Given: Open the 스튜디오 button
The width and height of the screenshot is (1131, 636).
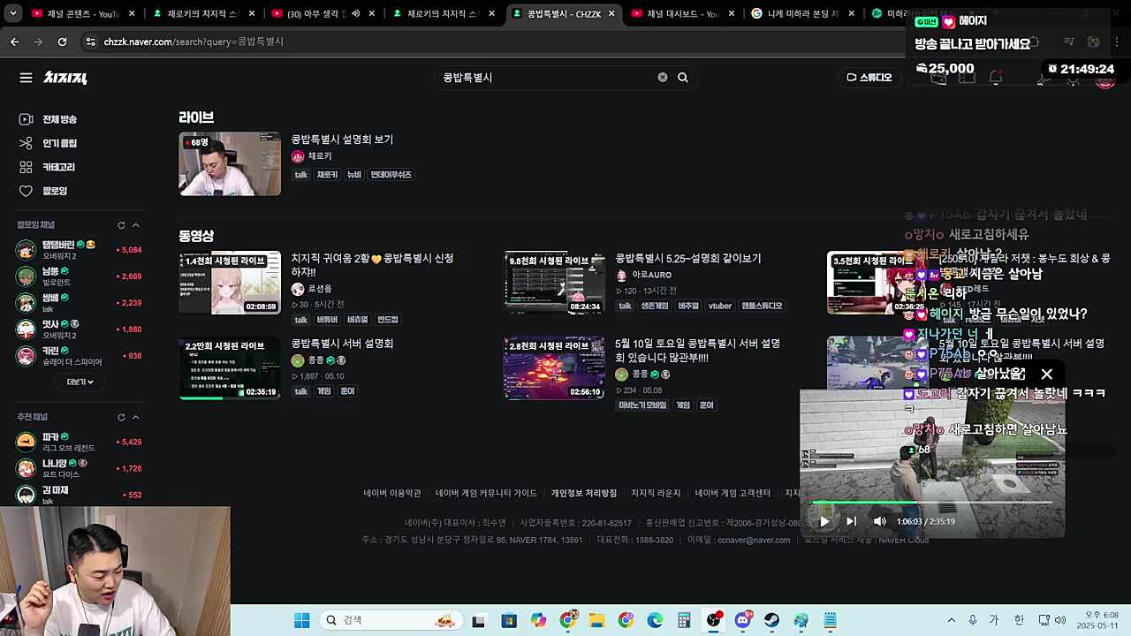Looking at the screenshot, I should click(x=869, y=78).
